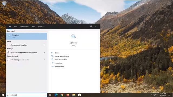Viewport: 173px width, 97px height.
Task: Click the Pin to taskbar pin icon
Action: (x=52, y=67)
